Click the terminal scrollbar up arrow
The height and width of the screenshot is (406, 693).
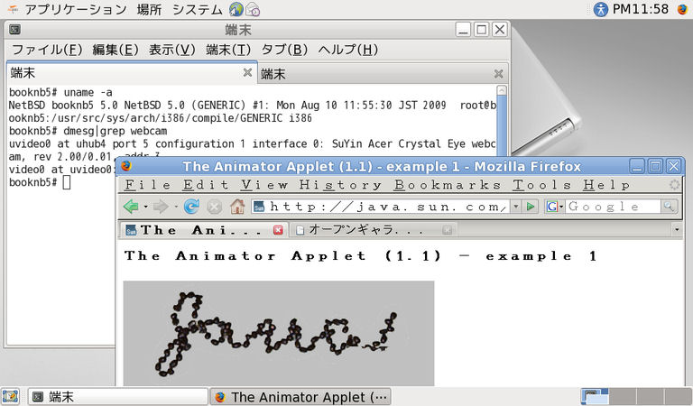(501, 90)
